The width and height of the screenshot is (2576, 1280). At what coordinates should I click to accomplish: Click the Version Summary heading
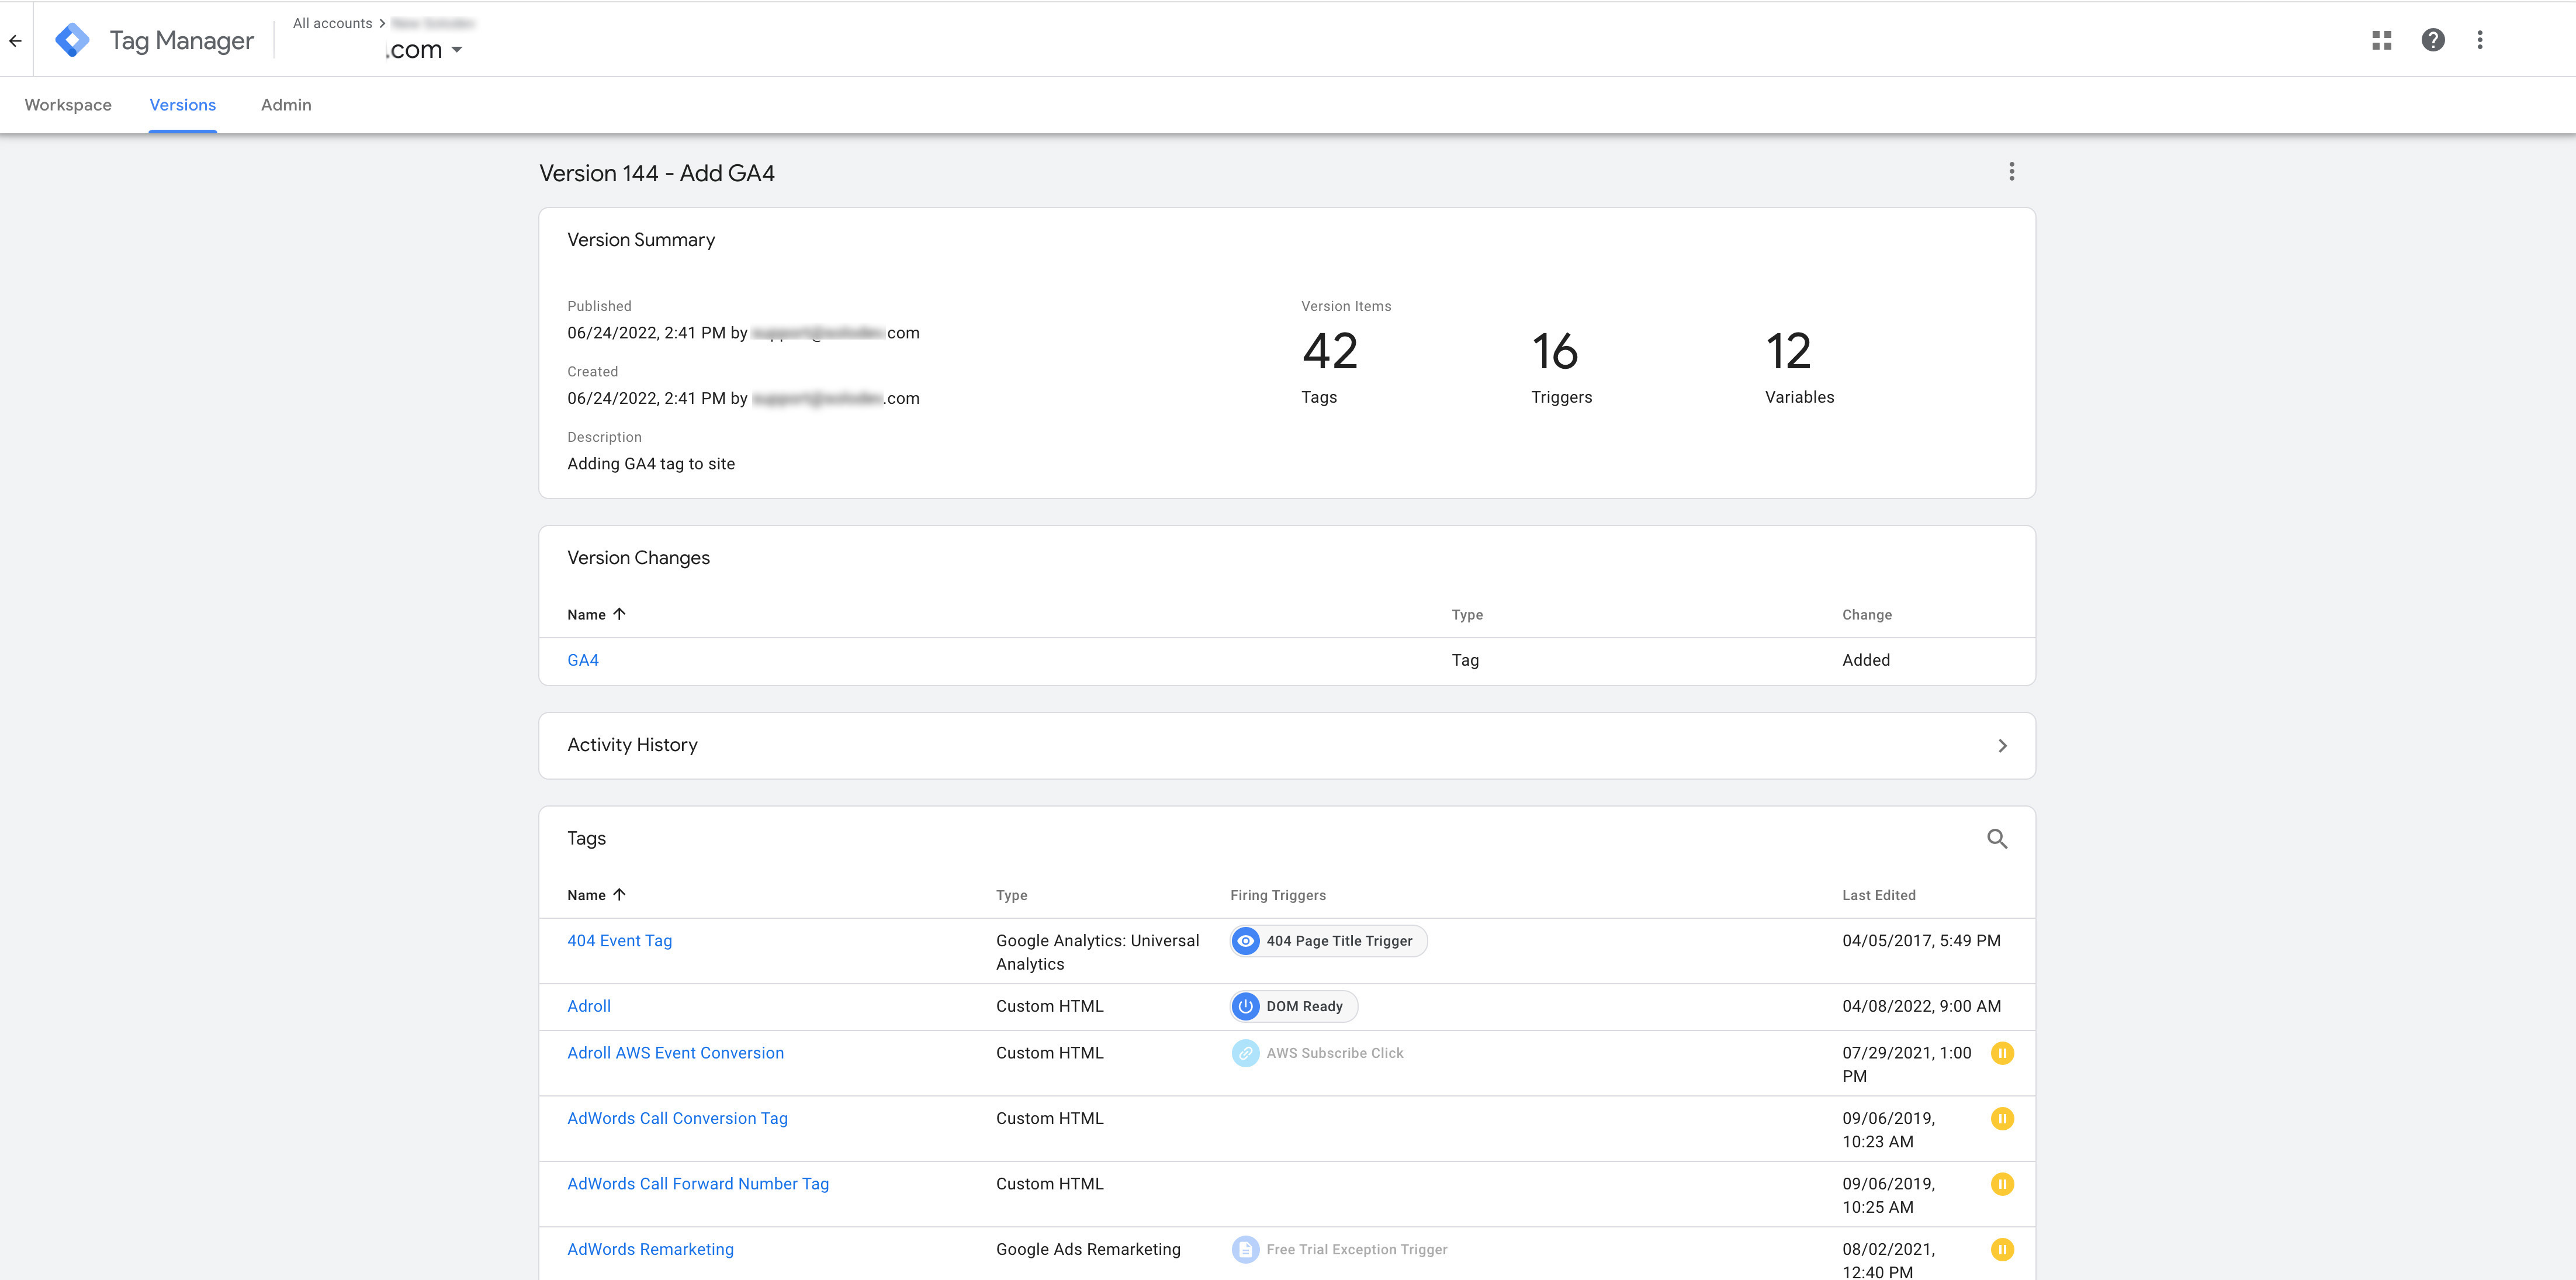click(641, 240)
